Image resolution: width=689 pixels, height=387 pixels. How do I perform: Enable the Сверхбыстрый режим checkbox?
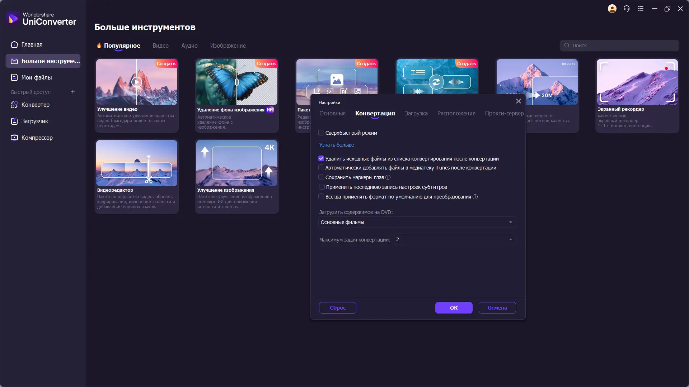pos(321,133)
